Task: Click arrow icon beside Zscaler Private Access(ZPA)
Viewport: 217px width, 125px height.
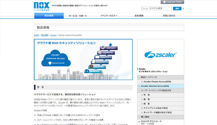Action: [142, 82]
